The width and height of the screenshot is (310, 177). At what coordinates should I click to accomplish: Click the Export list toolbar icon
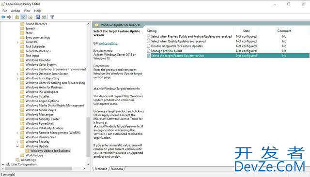30,17
